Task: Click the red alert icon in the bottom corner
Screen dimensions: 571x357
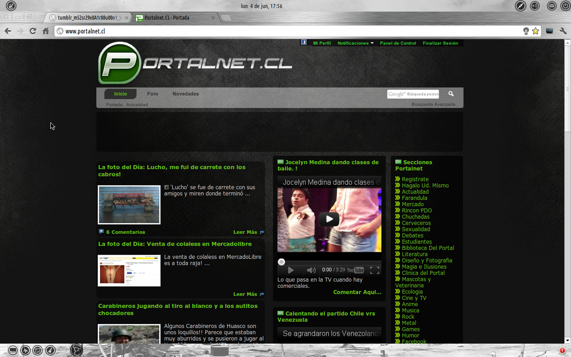Action: pyautogui.click(x=562, y=350)
